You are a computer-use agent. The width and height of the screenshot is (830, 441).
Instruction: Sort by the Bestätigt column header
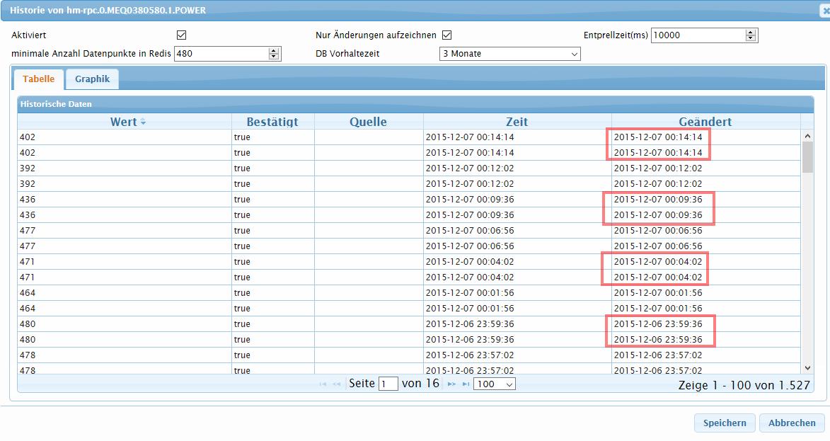(x=272, y=122)
